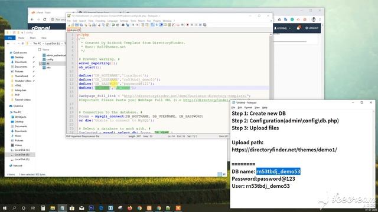Select the admin_authentication file in Explorer
Screen dimensions: 378x212
click(x=54, y=55)
